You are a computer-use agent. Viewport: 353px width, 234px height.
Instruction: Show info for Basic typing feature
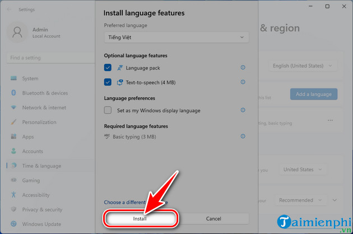[x=243, y=136]
